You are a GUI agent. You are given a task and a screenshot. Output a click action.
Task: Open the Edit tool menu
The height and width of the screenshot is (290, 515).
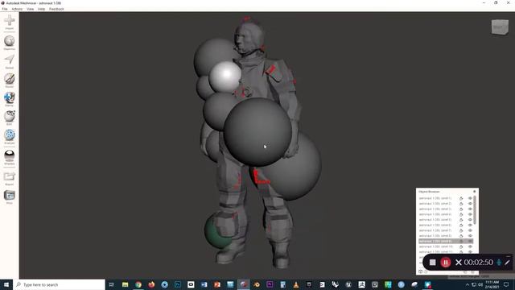coord(9,118)
